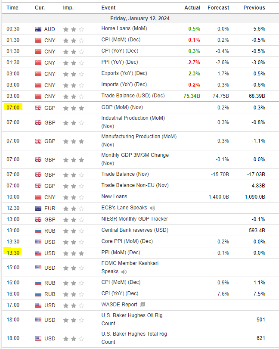Click the EU flag in the EUR row
Image resolution: width=279 pixels, height=349 pixels.
[38, 208]
